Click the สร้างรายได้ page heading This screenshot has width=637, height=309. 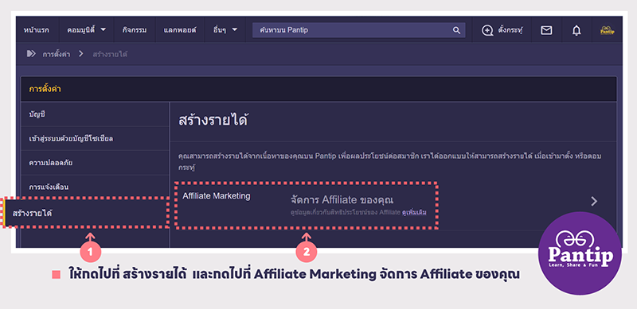pyautogui.click(x=213, y=121)
